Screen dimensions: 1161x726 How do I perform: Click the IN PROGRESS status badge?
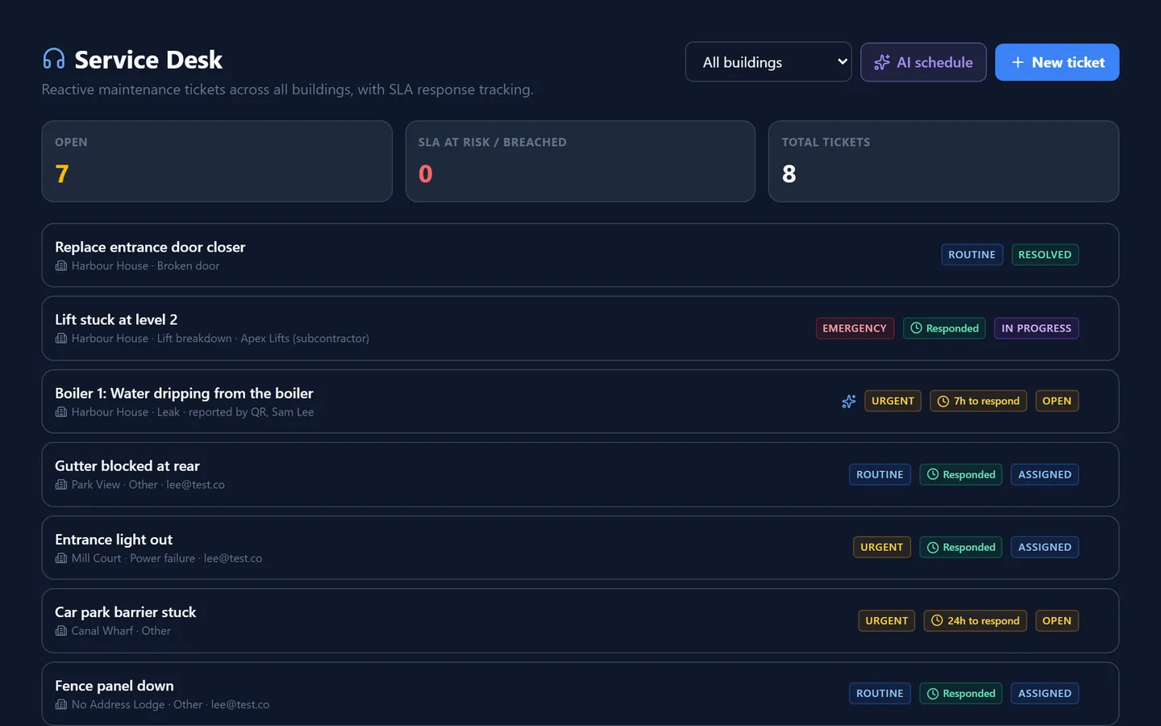pyautogui.click(x=1036, y=328)
